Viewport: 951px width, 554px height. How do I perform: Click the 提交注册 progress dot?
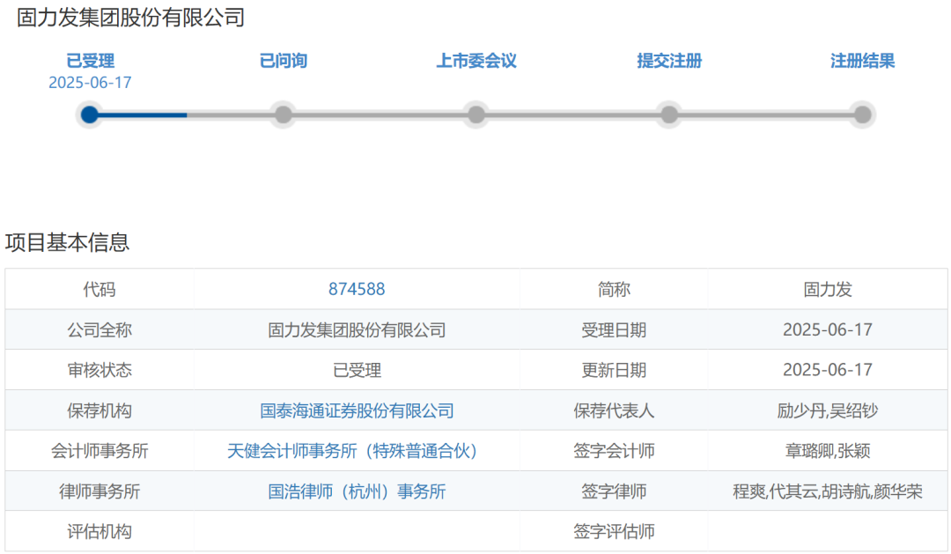pyautogui.click(x=668, y=114)
